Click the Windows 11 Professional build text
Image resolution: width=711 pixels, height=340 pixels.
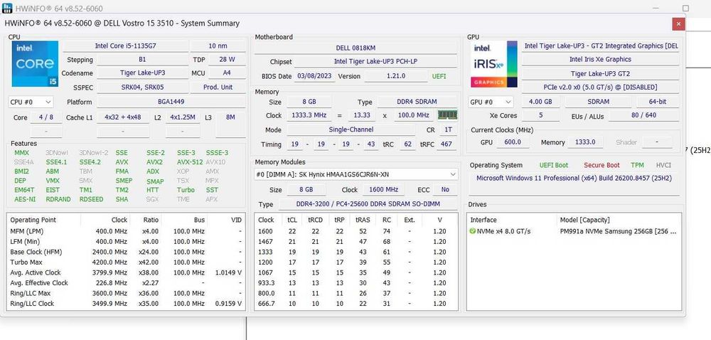[x=574, y=178]
